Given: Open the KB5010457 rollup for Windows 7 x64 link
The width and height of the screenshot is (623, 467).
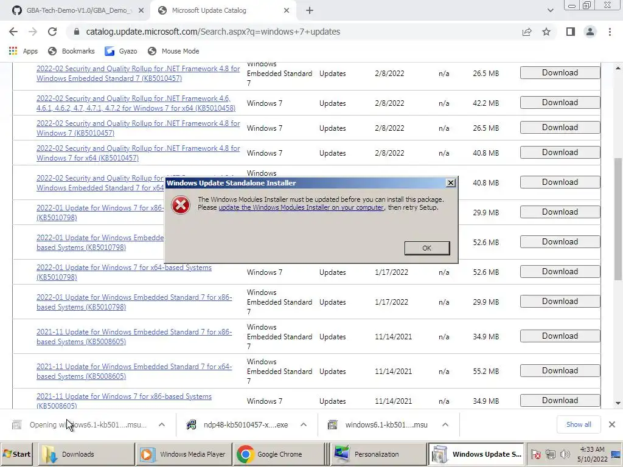Looking at the screenshot, I should click(x=138, y=153).
